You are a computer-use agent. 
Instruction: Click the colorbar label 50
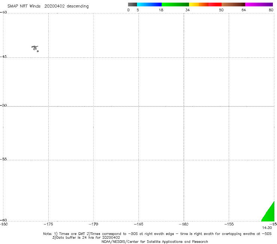tap(221, 10)
